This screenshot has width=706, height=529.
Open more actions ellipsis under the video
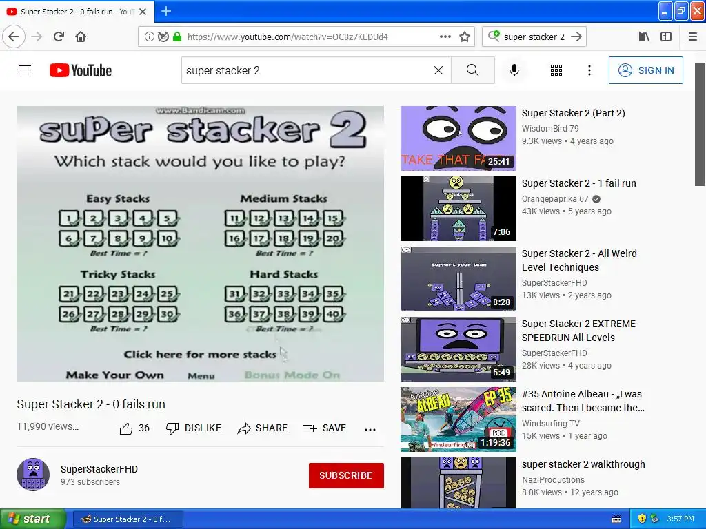pos(370,430)
